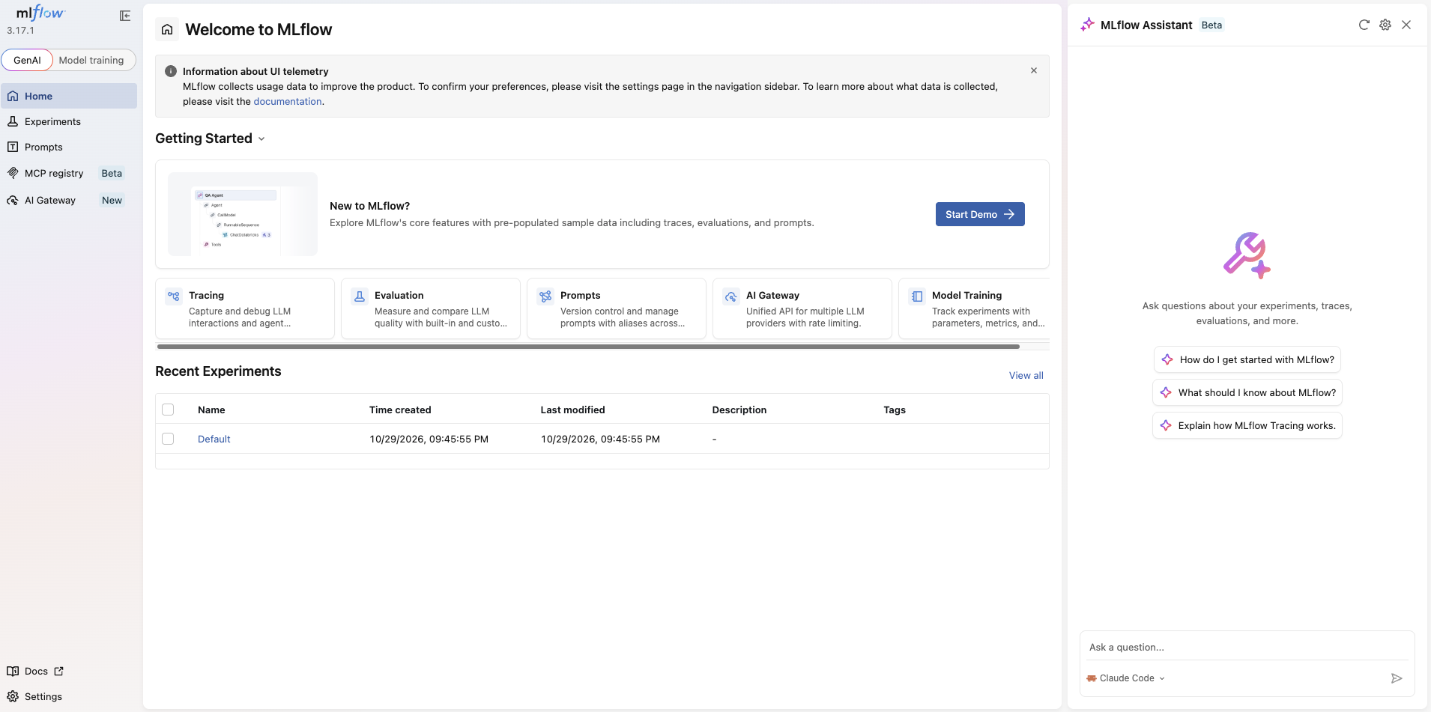Image resolution: width=1431 pixels, height=712 pixels.
Task: Click the wrench sparkle assistant illustration
Action: point(1247,255)
